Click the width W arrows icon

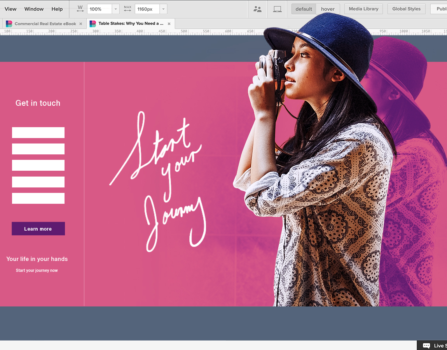(80, 9)
